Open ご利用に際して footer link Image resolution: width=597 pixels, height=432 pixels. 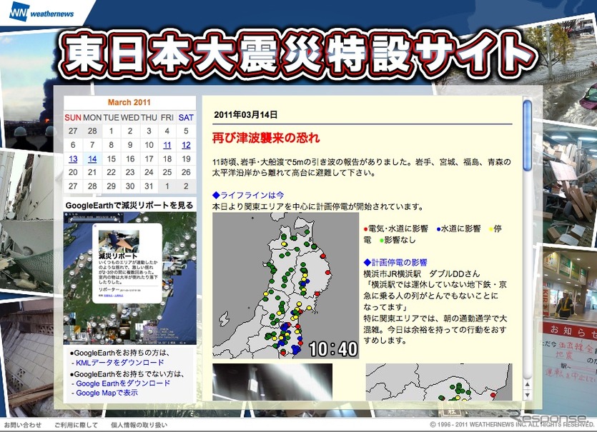pyautogui.click(x=75, y=425)
